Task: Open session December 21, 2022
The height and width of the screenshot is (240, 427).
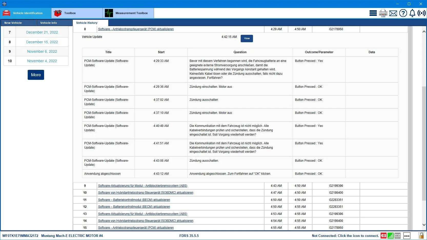Action: [42, 32]
